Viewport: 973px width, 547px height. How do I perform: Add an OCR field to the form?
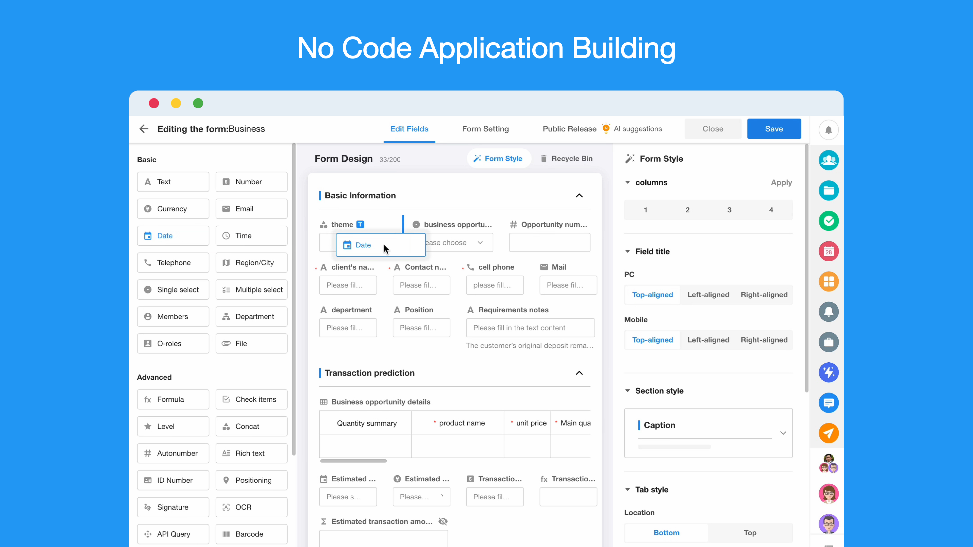coord(251,507)
